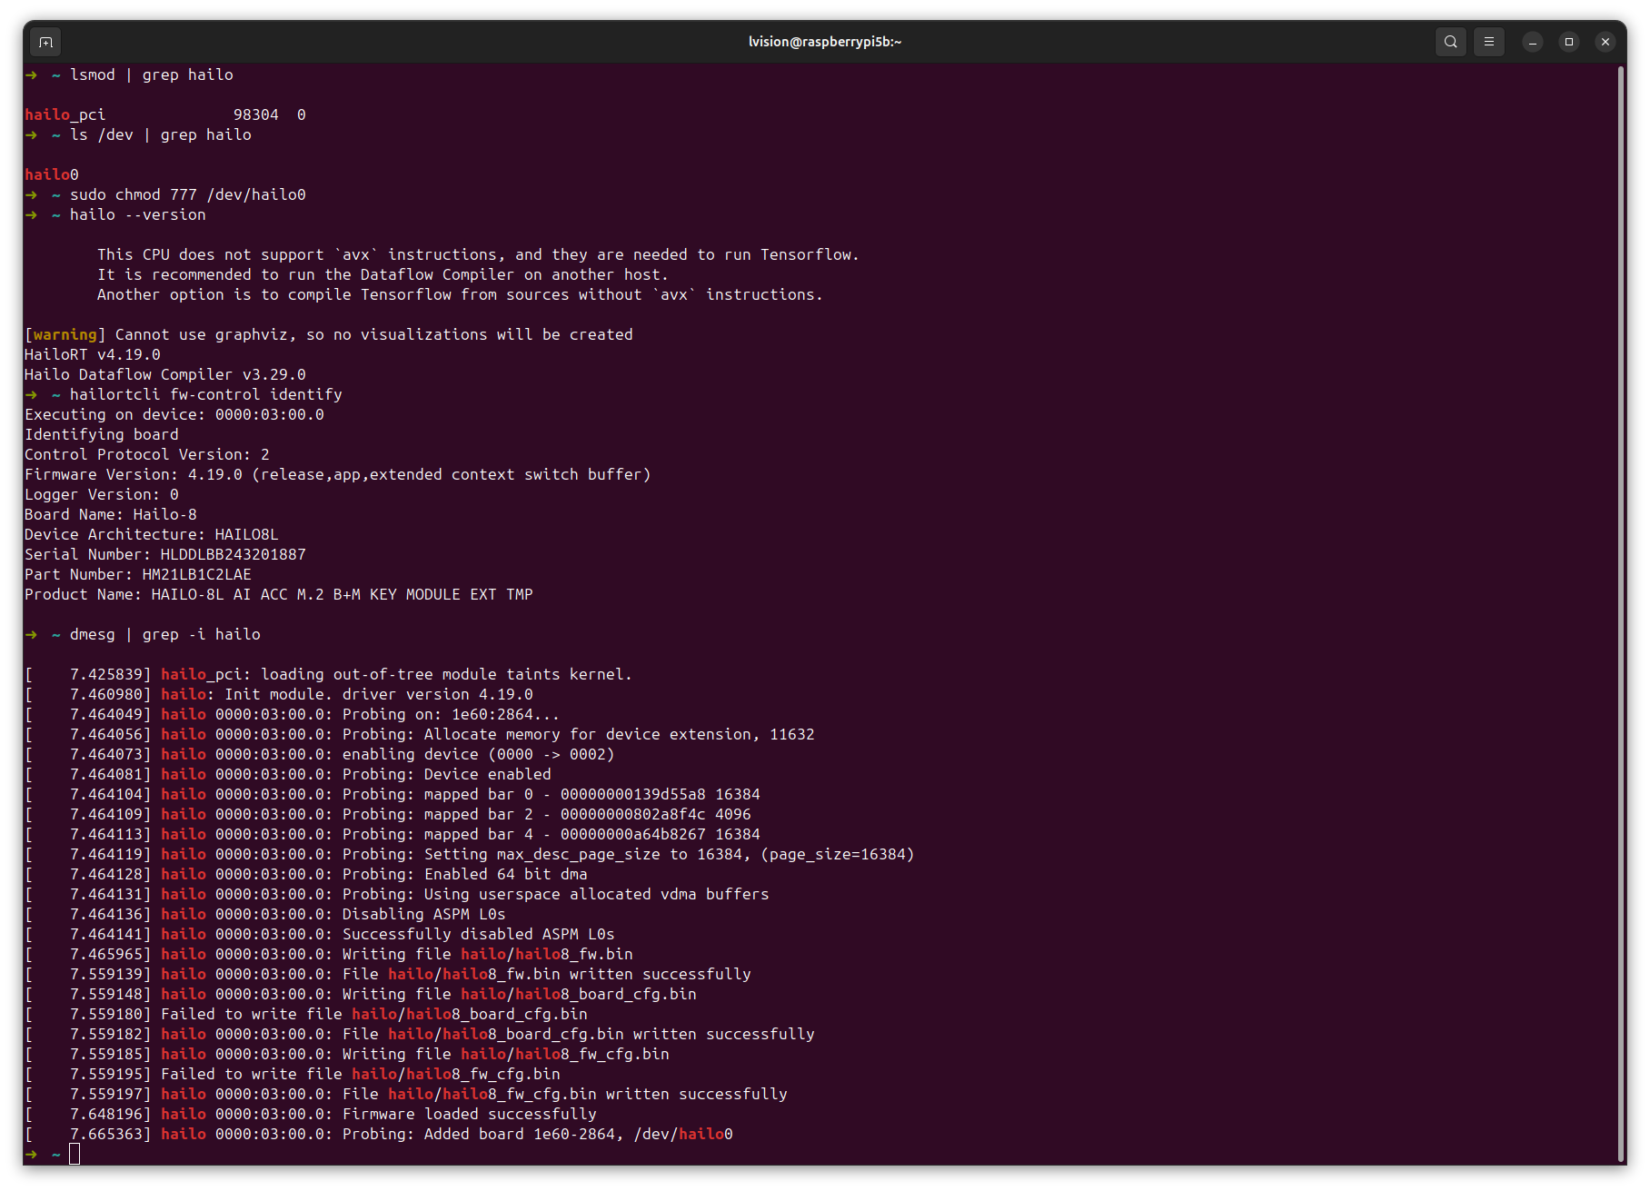Image resolution: width=1650 pixels, height=1191 pixels.
Task: Click 'Probing on: 1e60:2864...' line
Action: 293,715
